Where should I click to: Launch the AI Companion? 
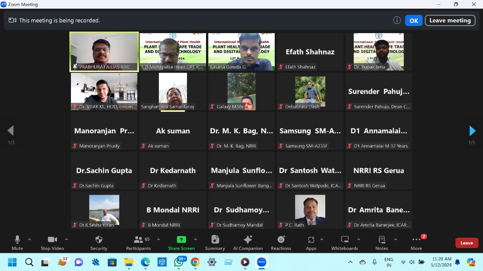tap(248, 243)
